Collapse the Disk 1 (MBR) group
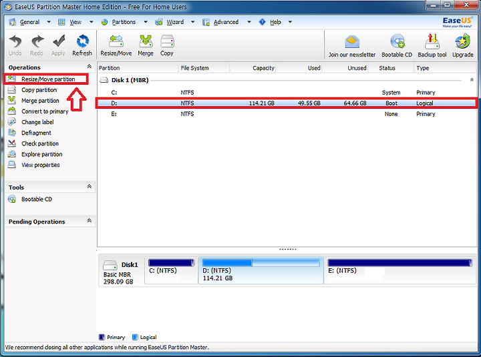 (x=472, y=80)
